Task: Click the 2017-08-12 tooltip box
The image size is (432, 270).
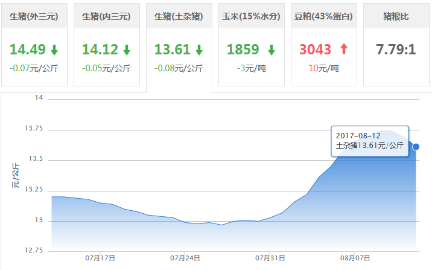Action: [x=370, y=141]
